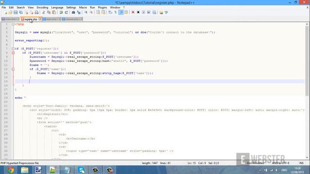The width and height of the screenshot is (310, 174).
Task: Click the Print toolbar icon
Action: point(37,13)
